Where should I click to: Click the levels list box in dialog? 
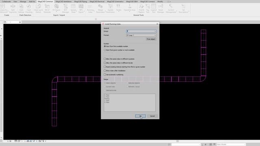[130, 103]
